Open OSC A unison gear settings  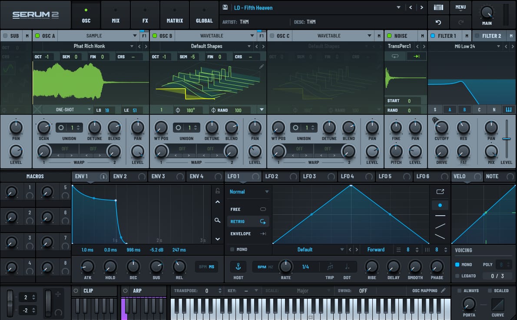point(61,127)
